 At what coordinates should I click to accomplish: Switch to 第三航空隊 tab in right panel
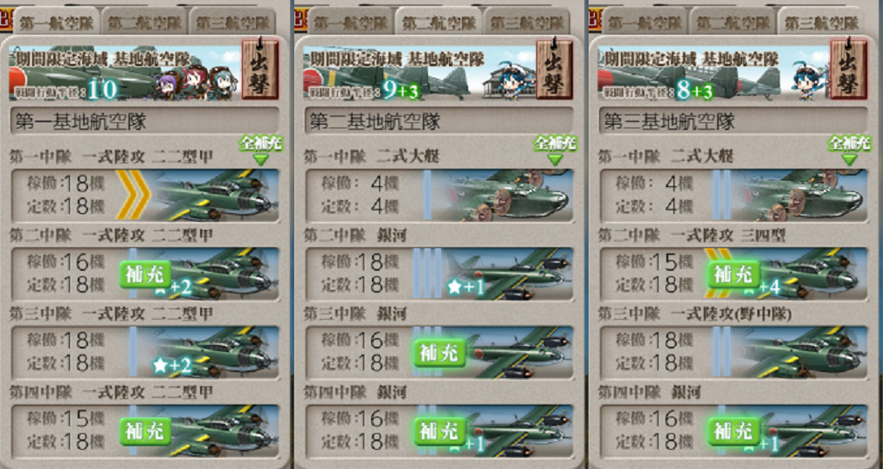[821, 23]
